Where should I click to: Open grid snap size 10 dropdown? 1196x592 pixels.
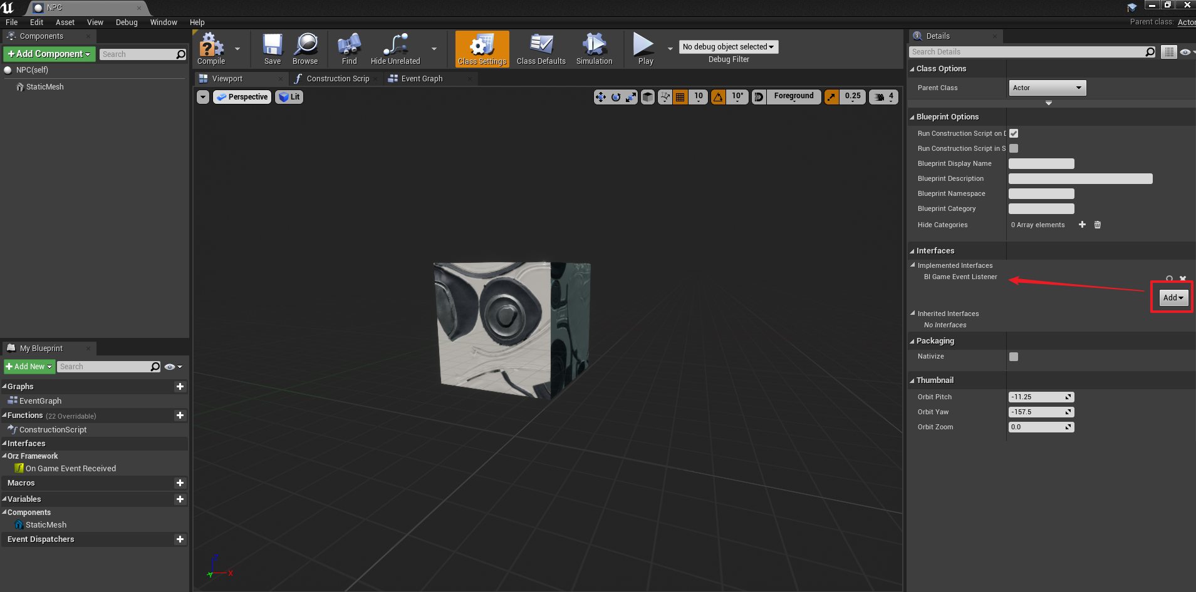tap(699, 97)
